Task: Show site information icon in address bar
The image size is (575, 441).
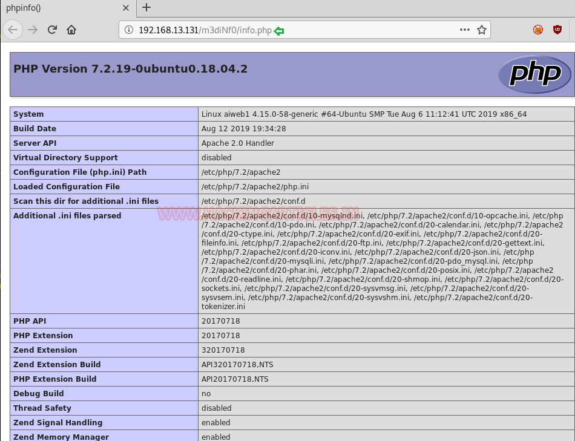Action: 129,30
